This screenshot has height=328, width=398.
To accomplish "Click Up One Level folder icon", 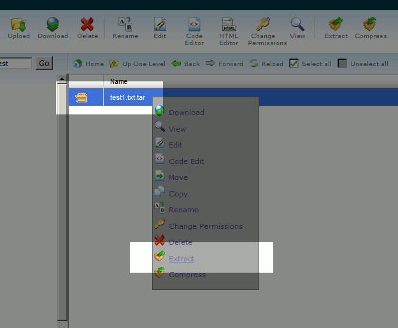I will [114, 64].
